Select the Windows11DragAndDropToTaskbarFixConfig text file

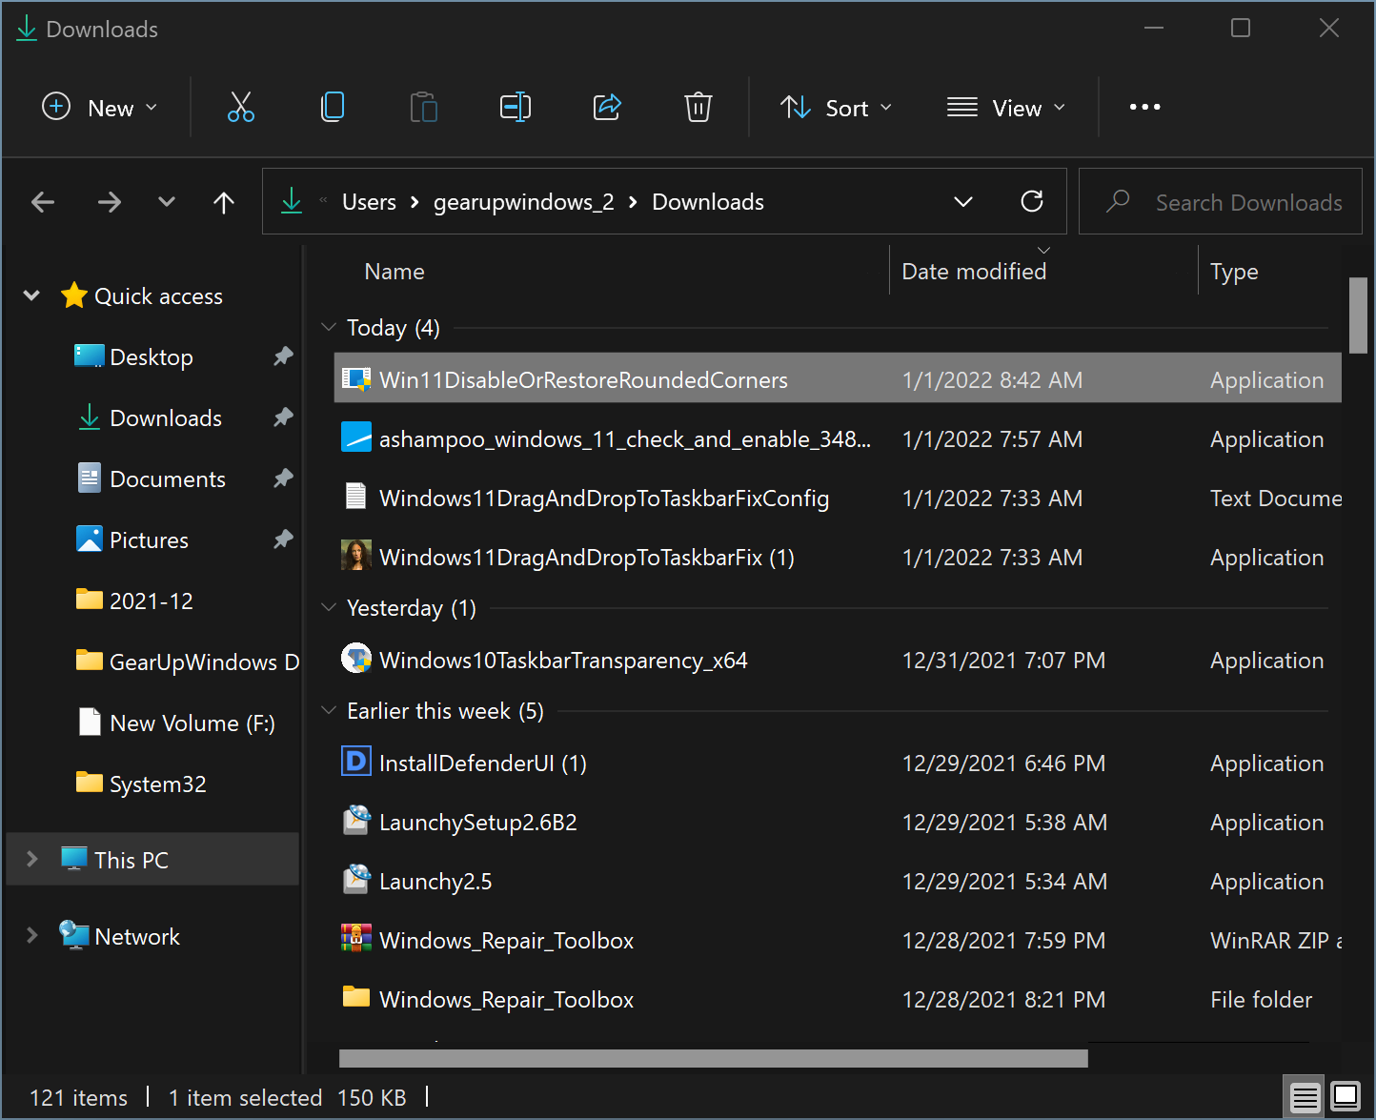pyautogui.click(x=838, y=498)
